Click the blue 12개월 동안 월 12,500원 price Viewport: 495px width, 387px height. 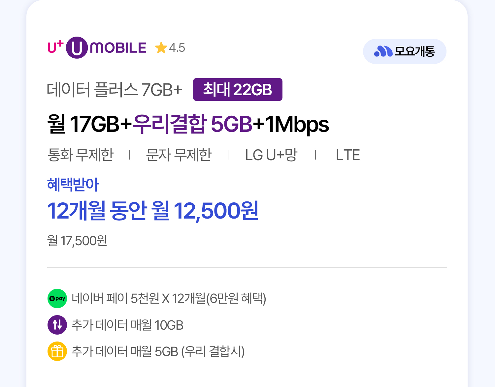point(153,211)
